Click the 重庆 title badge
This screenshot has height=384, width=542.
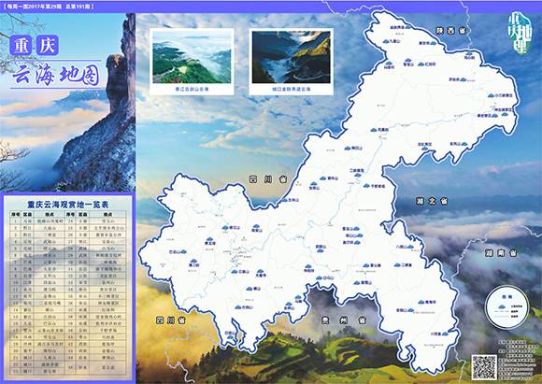pos(34,45)
